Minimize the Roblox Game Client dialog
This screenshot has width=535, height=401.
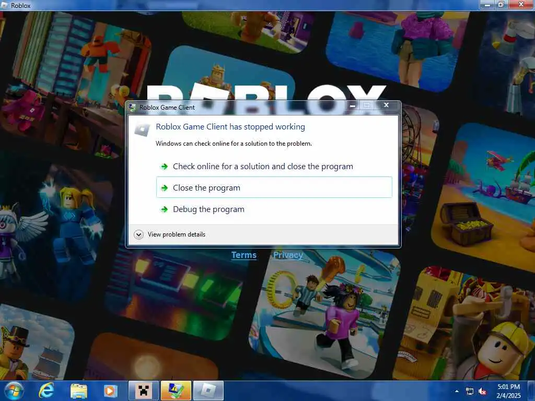[353, 105]
